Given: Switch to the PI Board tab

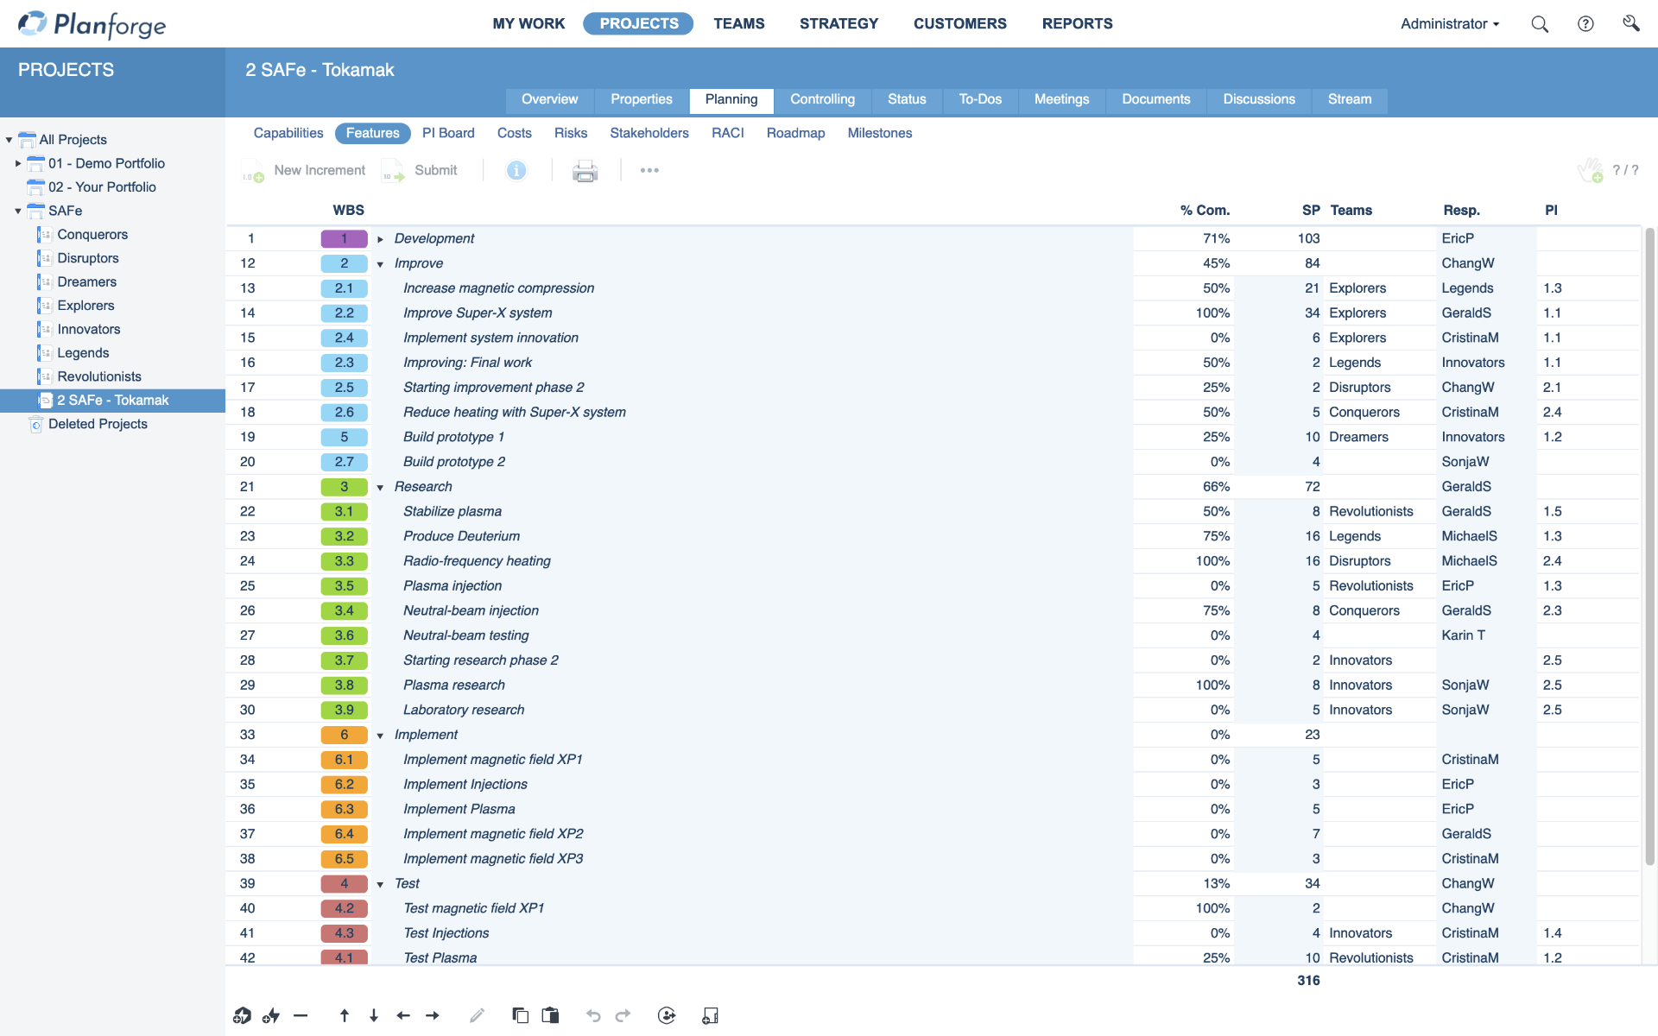Looking at the screenshot, I should click(x=448, y=133).
